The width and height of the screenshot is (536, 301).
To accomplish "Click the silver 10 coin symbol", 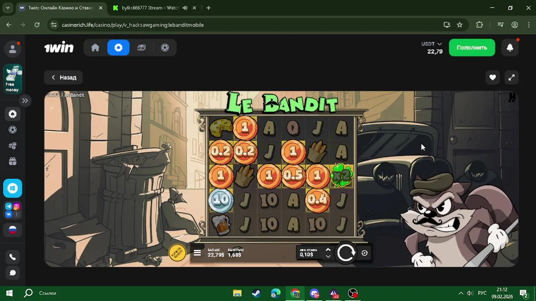I will [x=221, y=200].
